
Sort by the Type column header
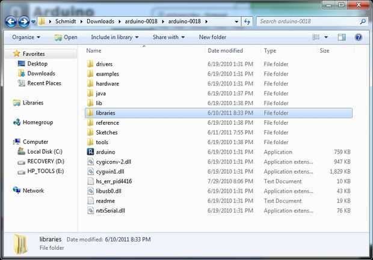point(270,50)
